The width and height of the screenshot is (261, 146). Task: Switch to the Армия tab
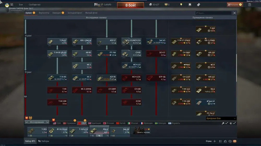[29, 13]
